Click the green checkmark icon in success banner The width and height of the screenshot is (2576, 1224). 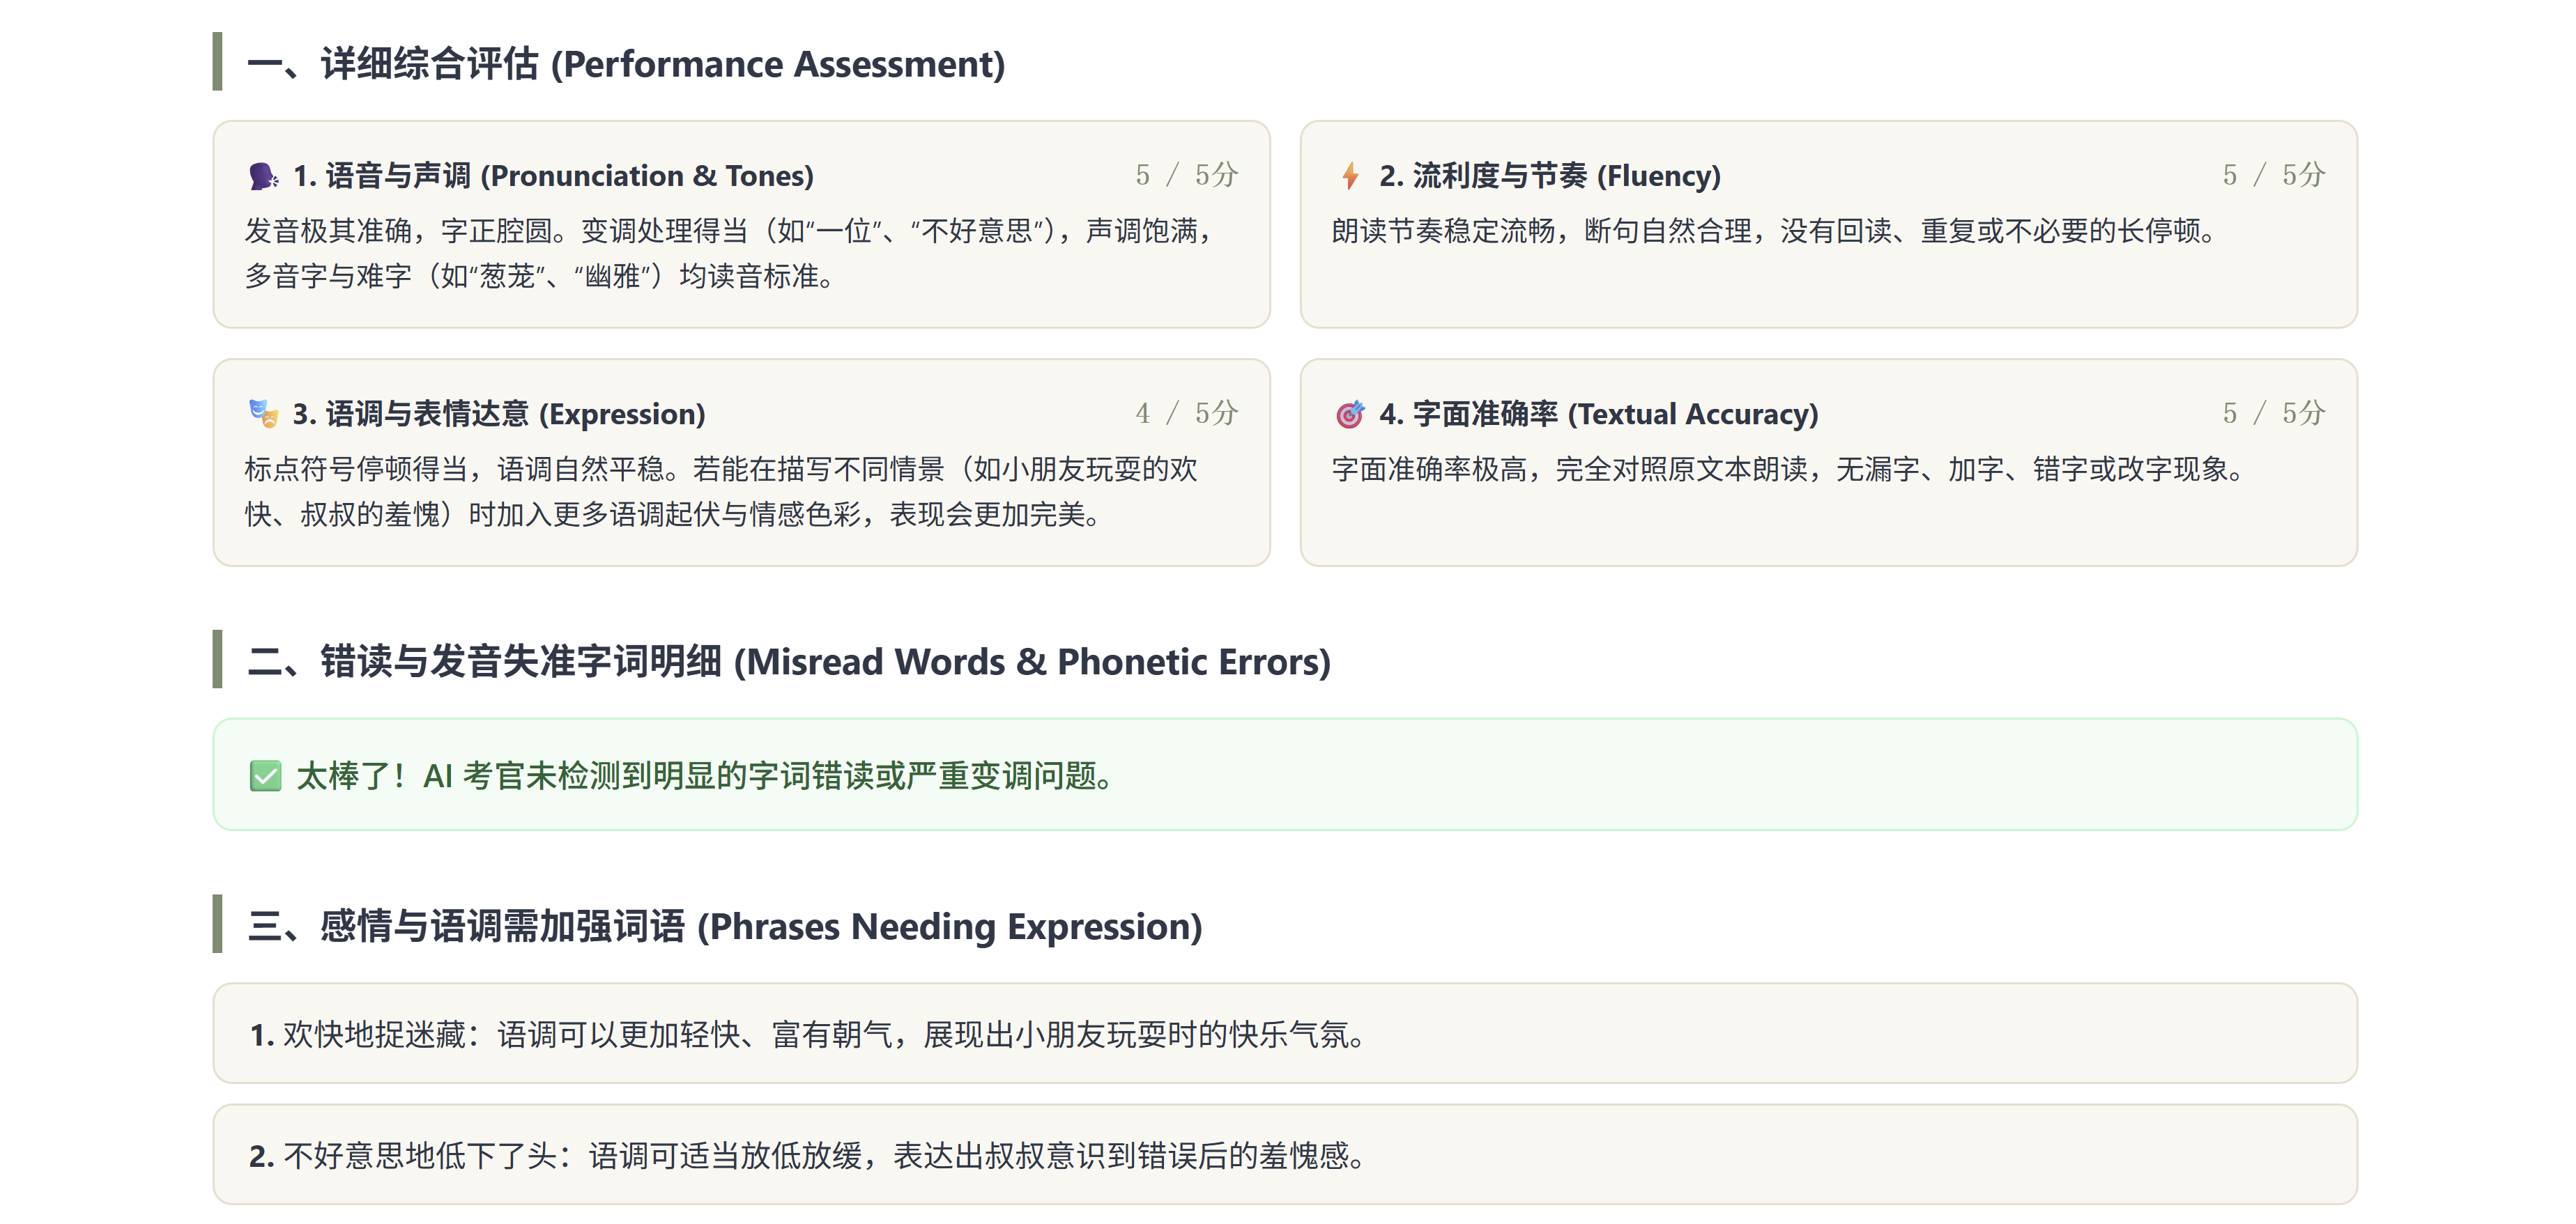pos(265,775)
